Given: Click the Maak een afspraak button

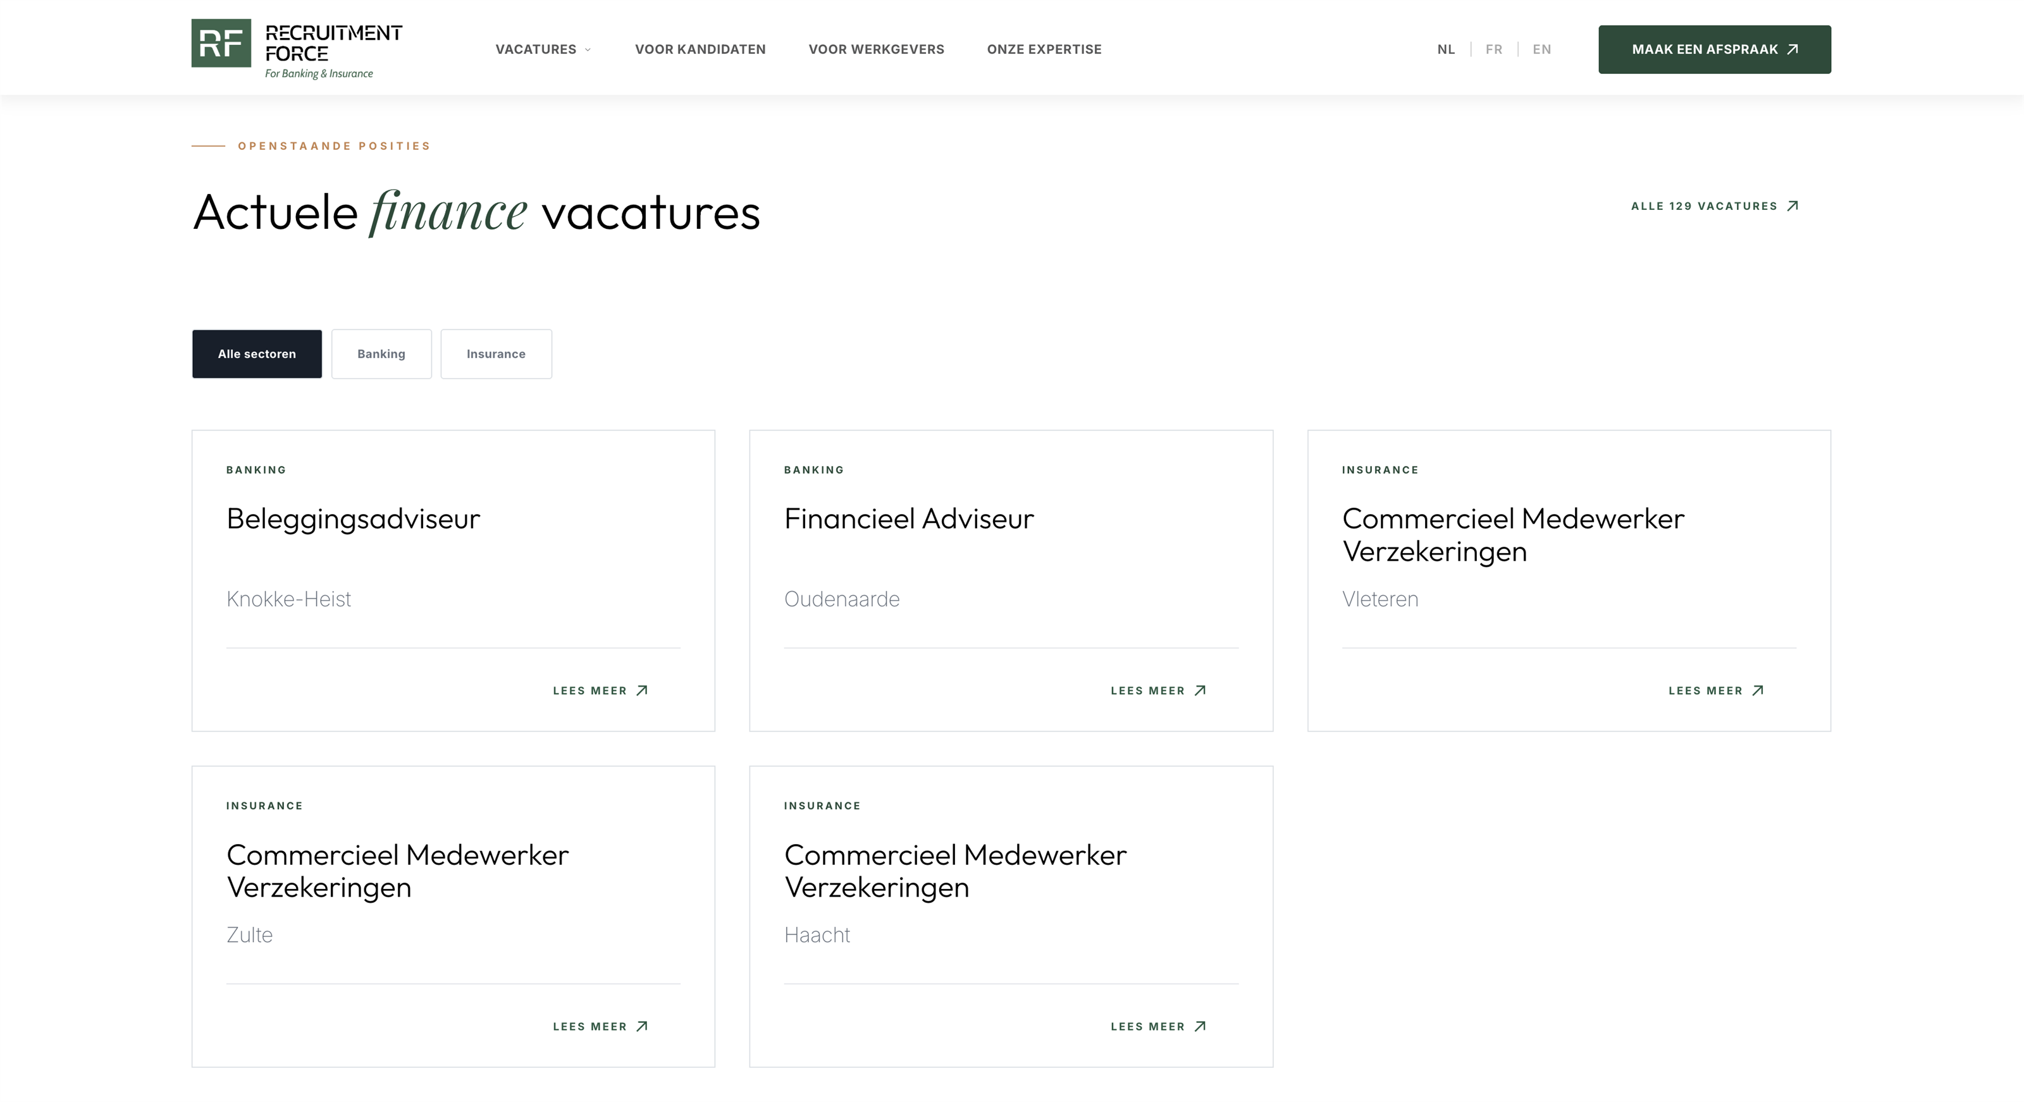Looking at the screenshot, I should pos(1715,49).
